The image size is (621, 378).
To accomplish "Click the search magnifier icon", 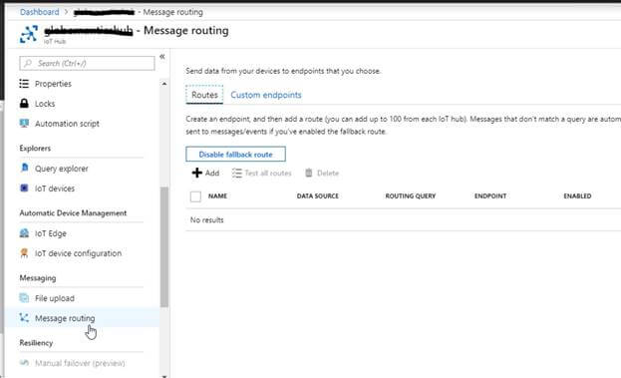I will 28,64.
